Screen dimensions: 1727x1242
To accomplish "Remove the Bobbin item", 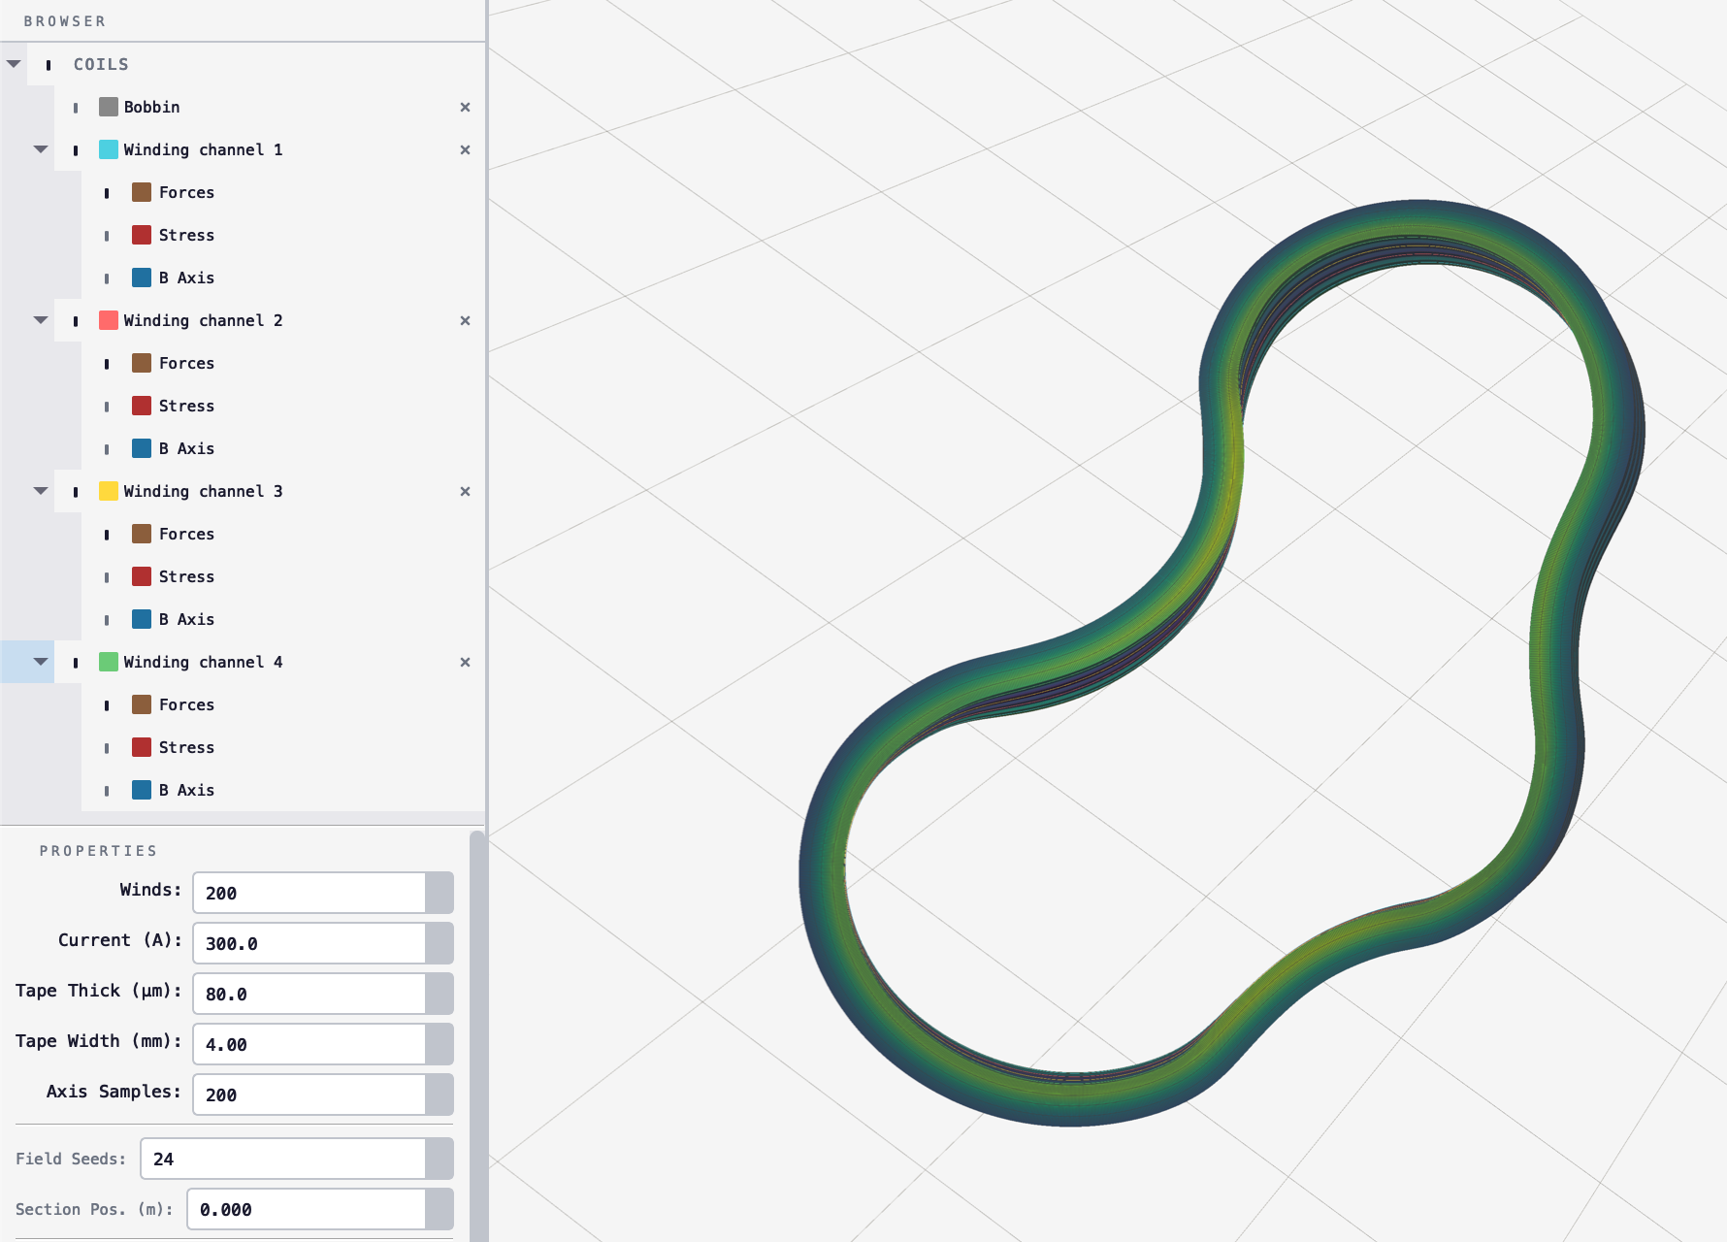I will click(465, 107).
